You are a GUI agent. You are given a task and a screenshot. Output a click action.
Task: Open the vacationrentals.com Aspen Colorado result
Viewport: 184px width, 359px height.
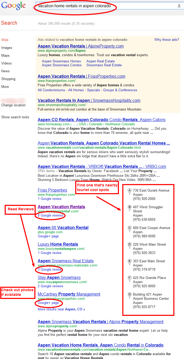coord(104,143)
